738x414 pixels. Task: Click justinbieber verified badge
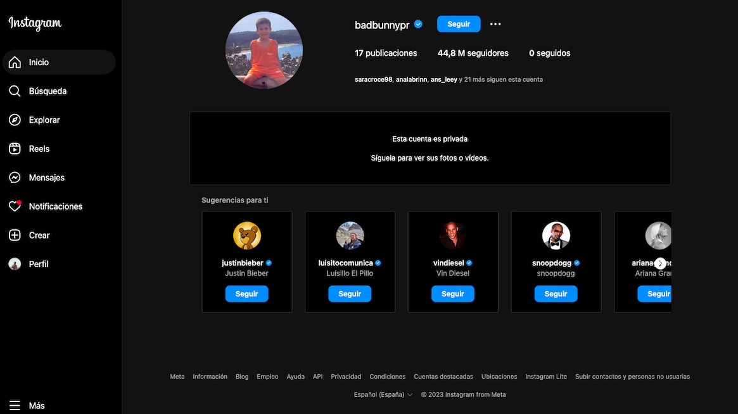click(269, 263)
